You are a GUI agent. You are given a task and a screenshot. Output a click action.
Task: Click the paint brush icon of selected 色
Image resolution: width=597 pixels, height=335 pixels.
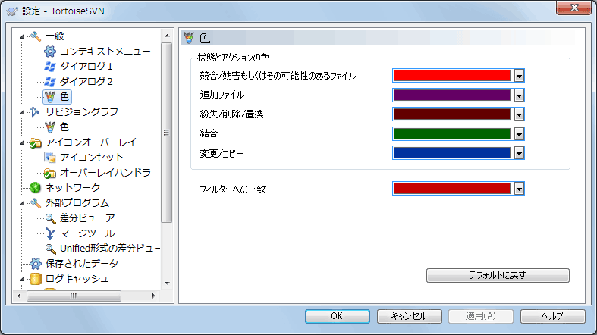(50, 96)
